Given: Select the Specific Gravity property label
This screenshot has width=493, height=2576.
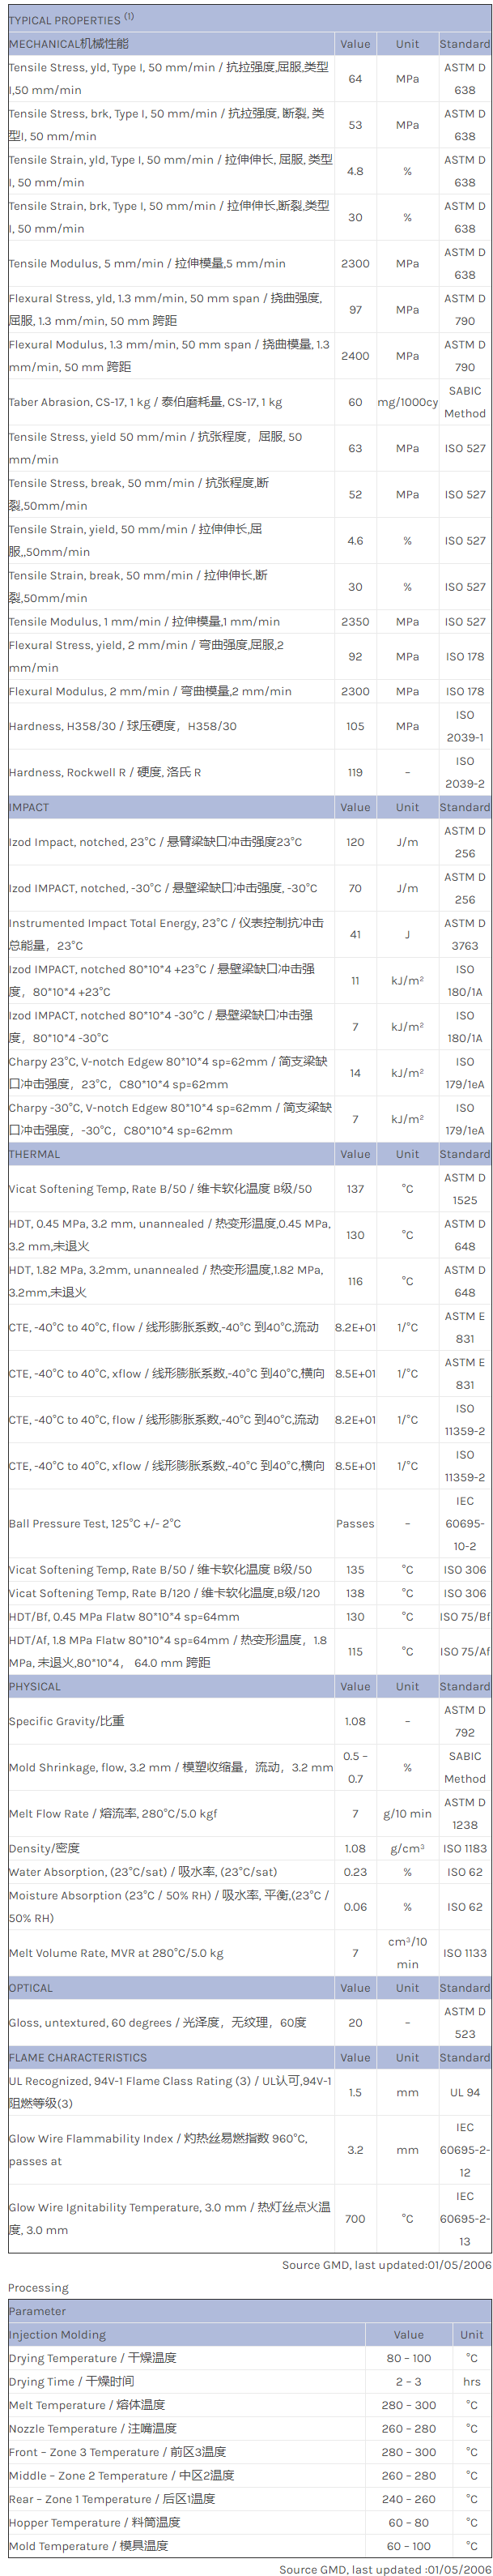Looking at the screenshot, I should point(67,1721).
